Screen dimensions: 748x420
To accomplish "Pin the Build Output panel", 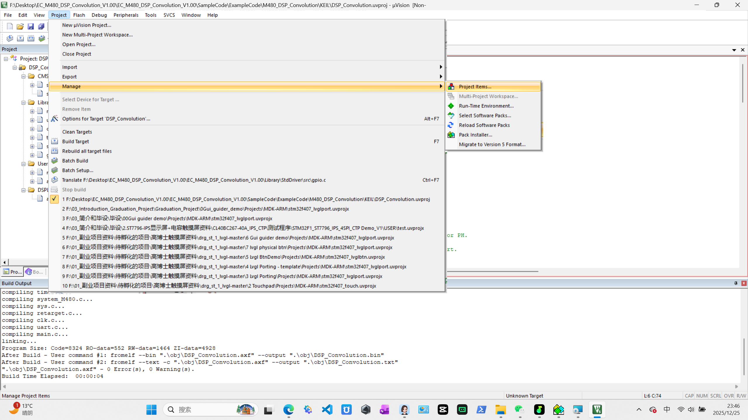I will (736, 283).
